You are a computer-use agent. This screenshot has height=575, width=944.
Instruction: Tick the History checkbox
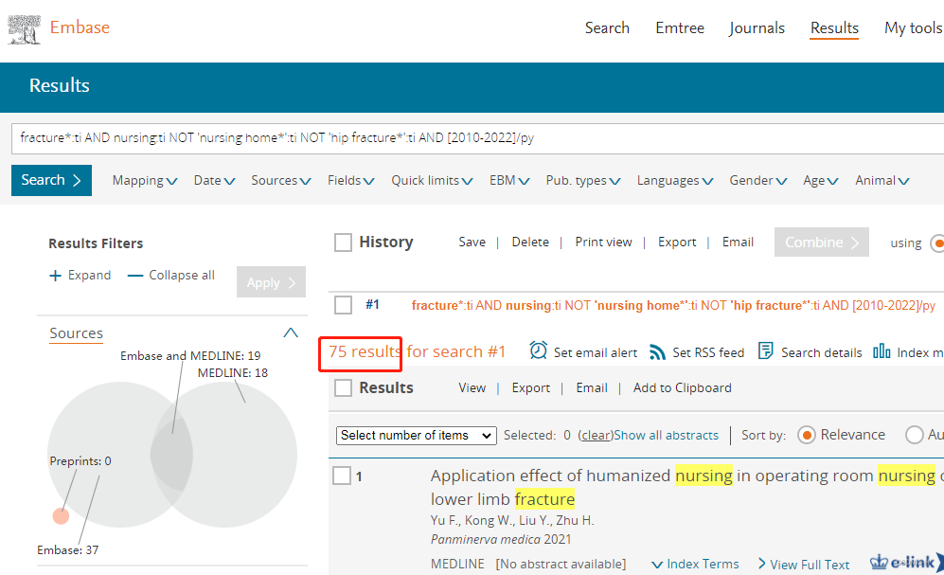tap(343, 243)
